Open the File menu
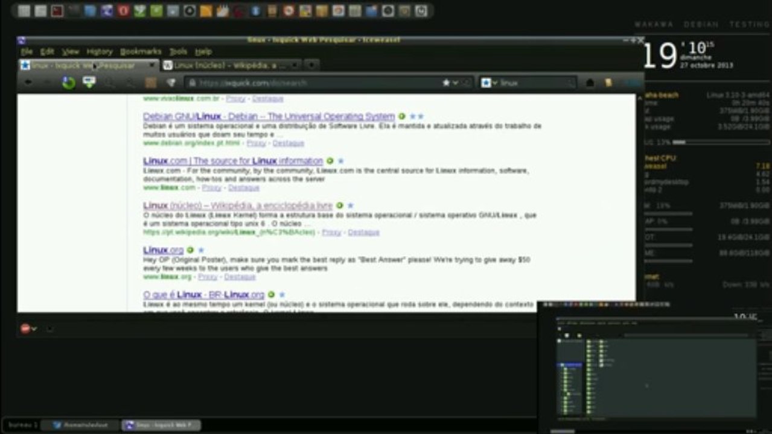 [x=27, y=52]
